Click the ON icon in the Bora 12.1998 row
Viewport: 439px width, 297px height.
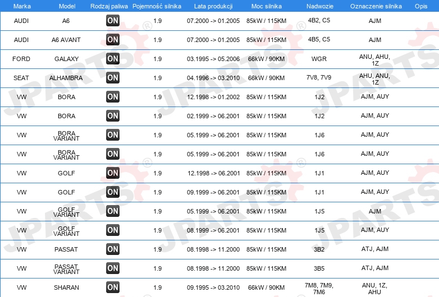pos(113,97)
